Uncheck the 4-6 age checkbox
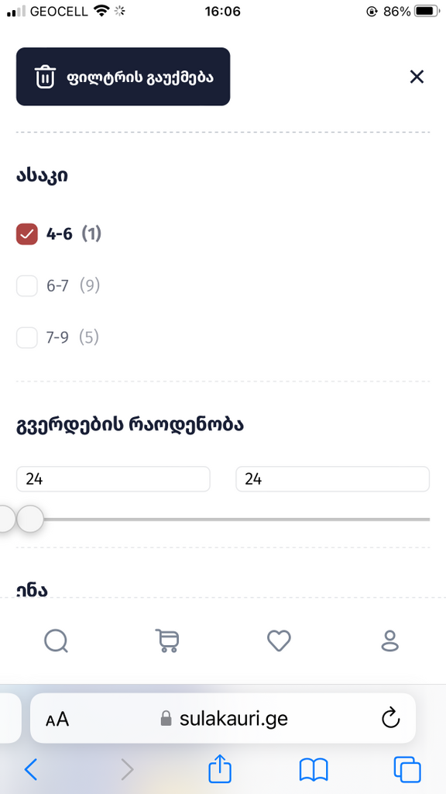The image size is (446, 794). tap(27, 234)
